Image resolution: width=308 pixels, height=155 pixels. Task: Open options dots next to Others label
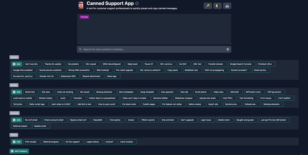pos(20,135)
